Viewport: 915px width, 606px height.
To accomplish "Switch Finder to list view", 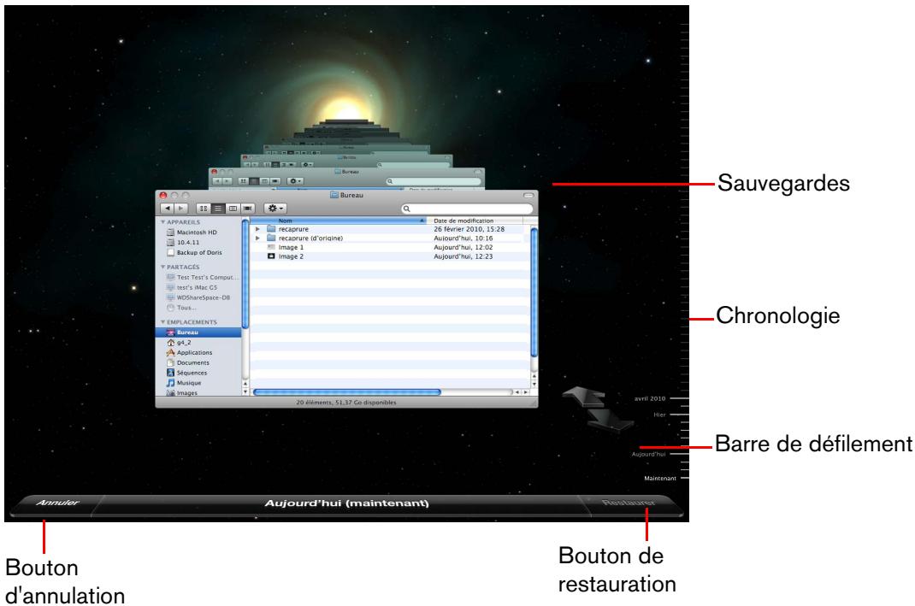I will 218,209.
